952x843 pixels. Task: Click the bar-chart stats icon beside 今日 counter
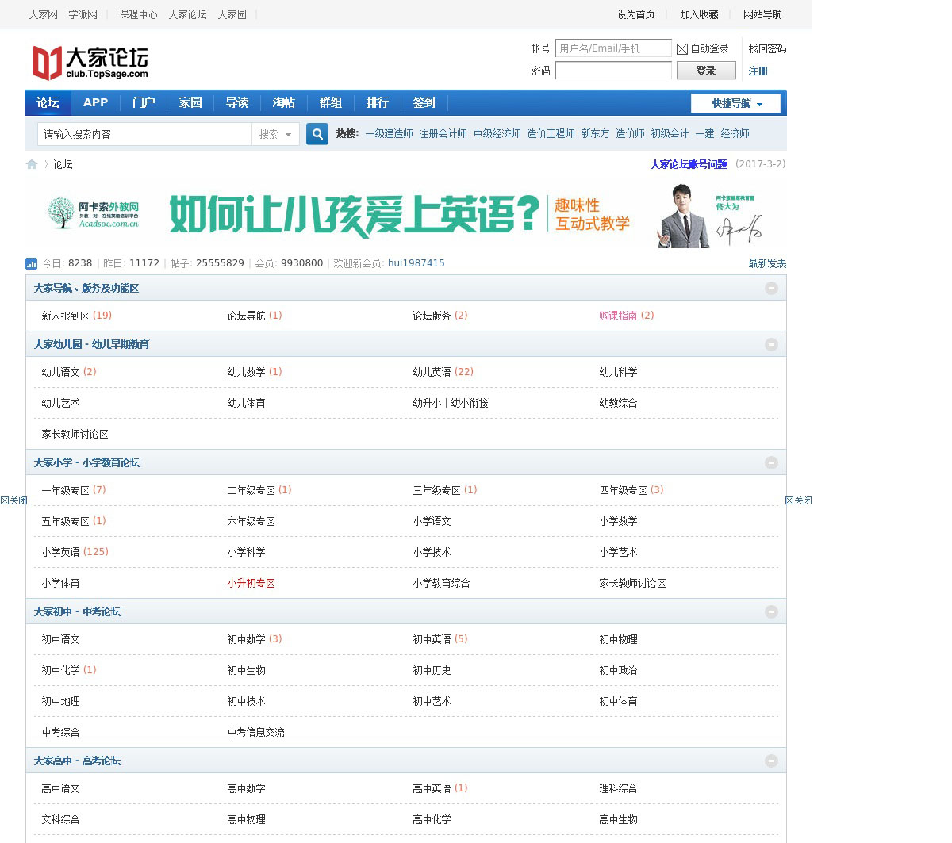(31, 262)
